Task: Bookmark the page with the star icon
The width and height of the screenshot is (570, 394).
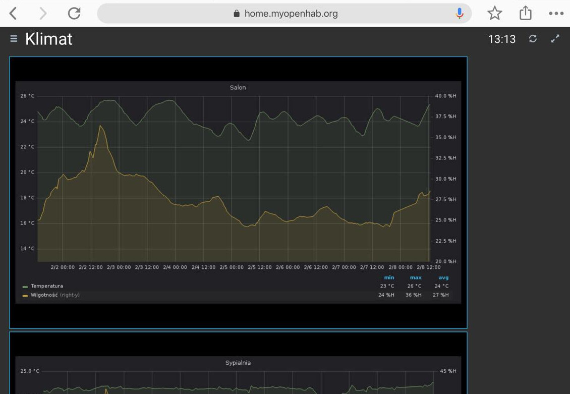Action: [x=494, y=14]
